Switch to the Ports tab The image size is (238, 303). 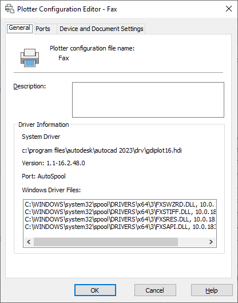pyautogui.click(x=43, y=29)
